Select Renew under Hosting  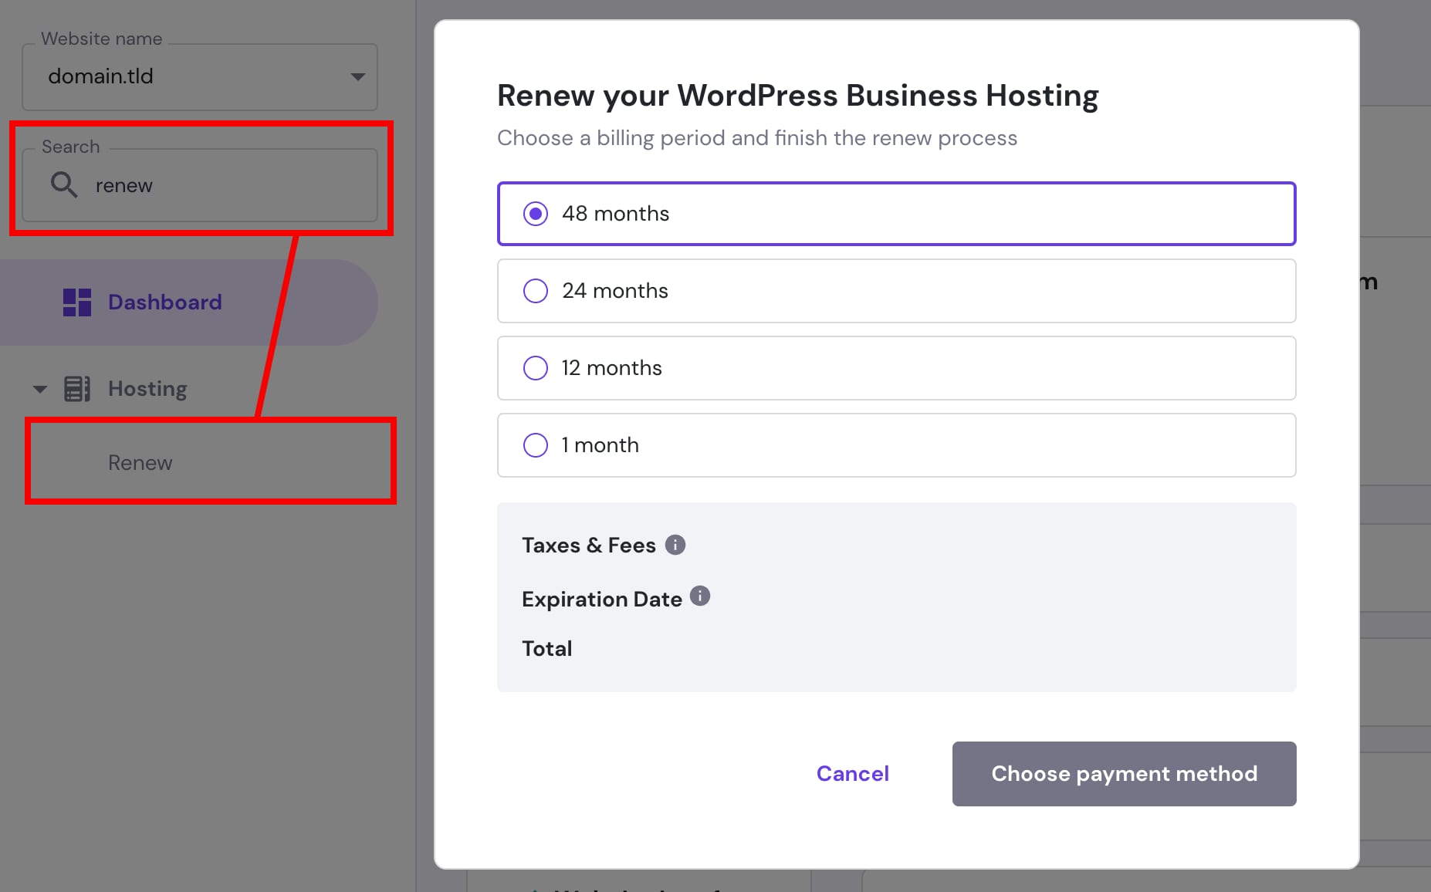(140, 461)
